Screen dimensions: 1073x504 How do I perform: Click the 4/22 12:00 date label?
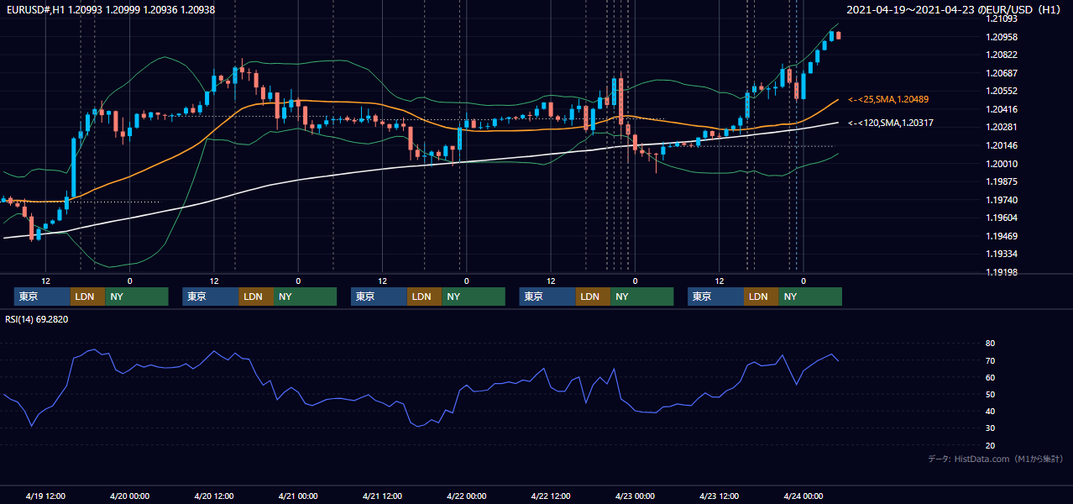(x=550, y=496)
